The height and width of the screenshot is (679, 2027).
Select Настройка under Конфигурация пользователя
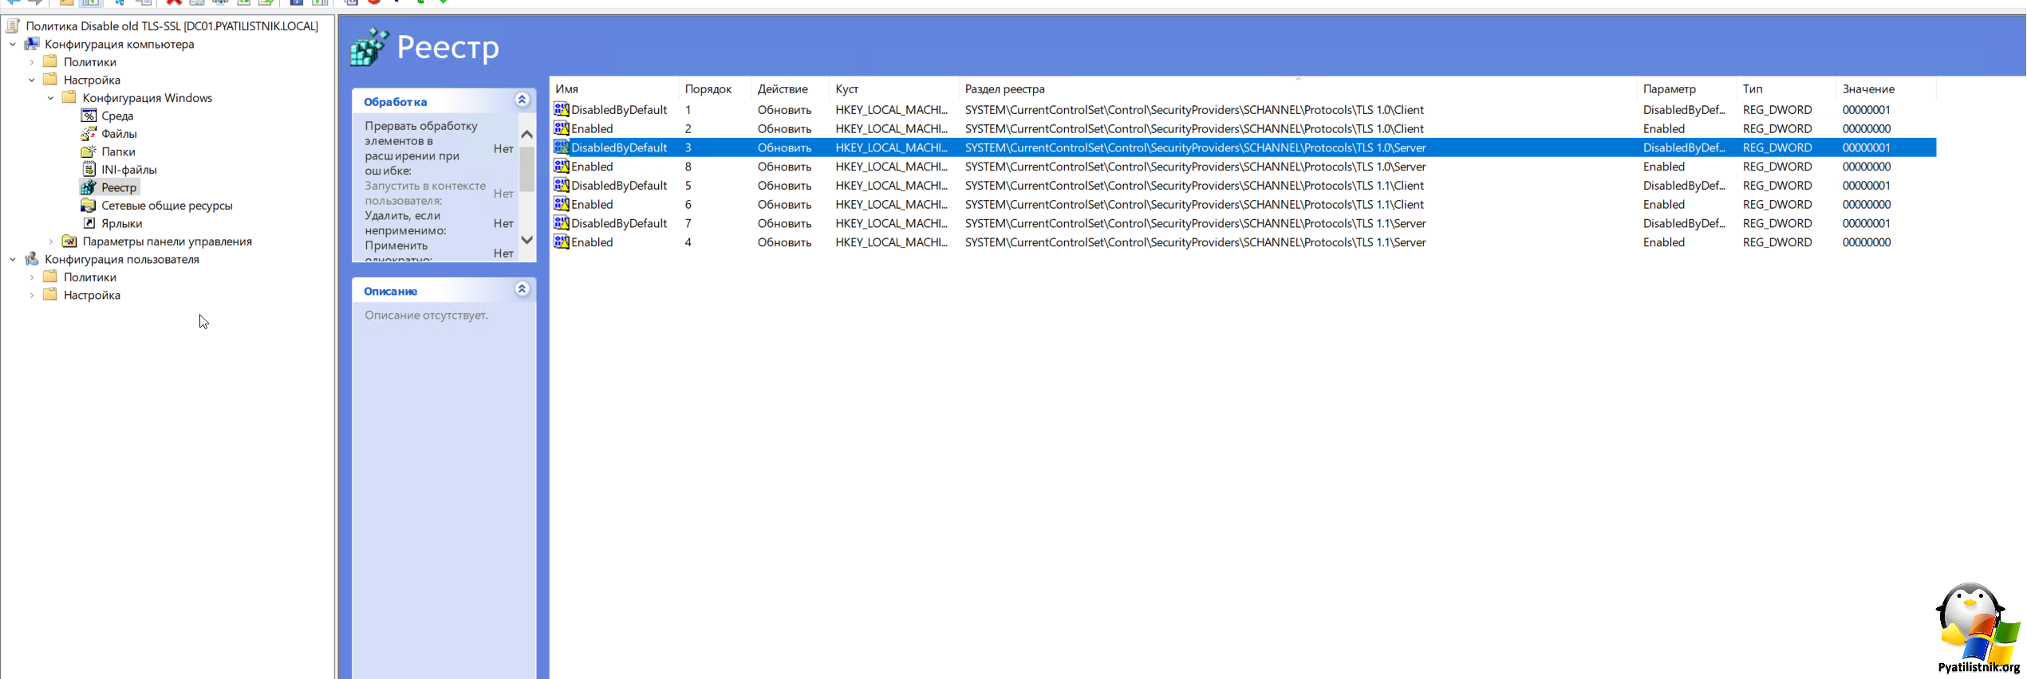(x=92, y=296)
